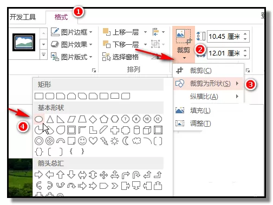273x205 pixels.
Task: Select the trapezoid shape
Action: pos(82,119)
